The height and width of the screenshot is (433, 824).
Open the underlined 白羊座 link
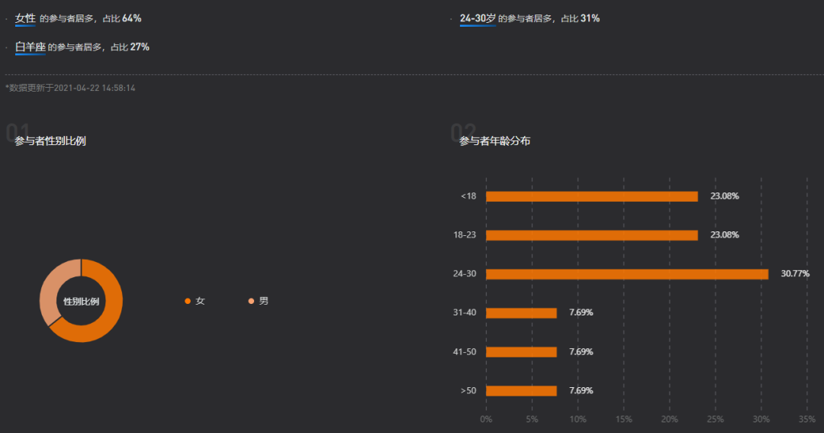[30, 47]
